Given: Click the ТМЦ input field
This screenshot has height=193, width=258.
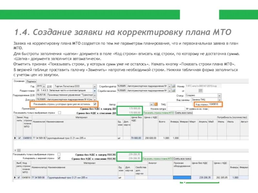Looking at the screenshot, I should coord(179,104).
